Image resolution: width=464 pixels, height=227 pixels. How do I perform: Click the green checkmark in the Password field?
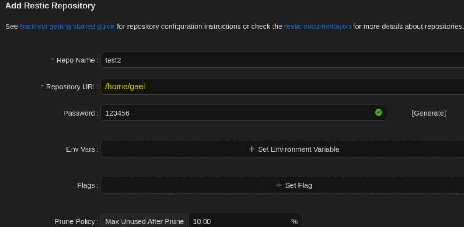pyautogui.click(x=378, y=113)
